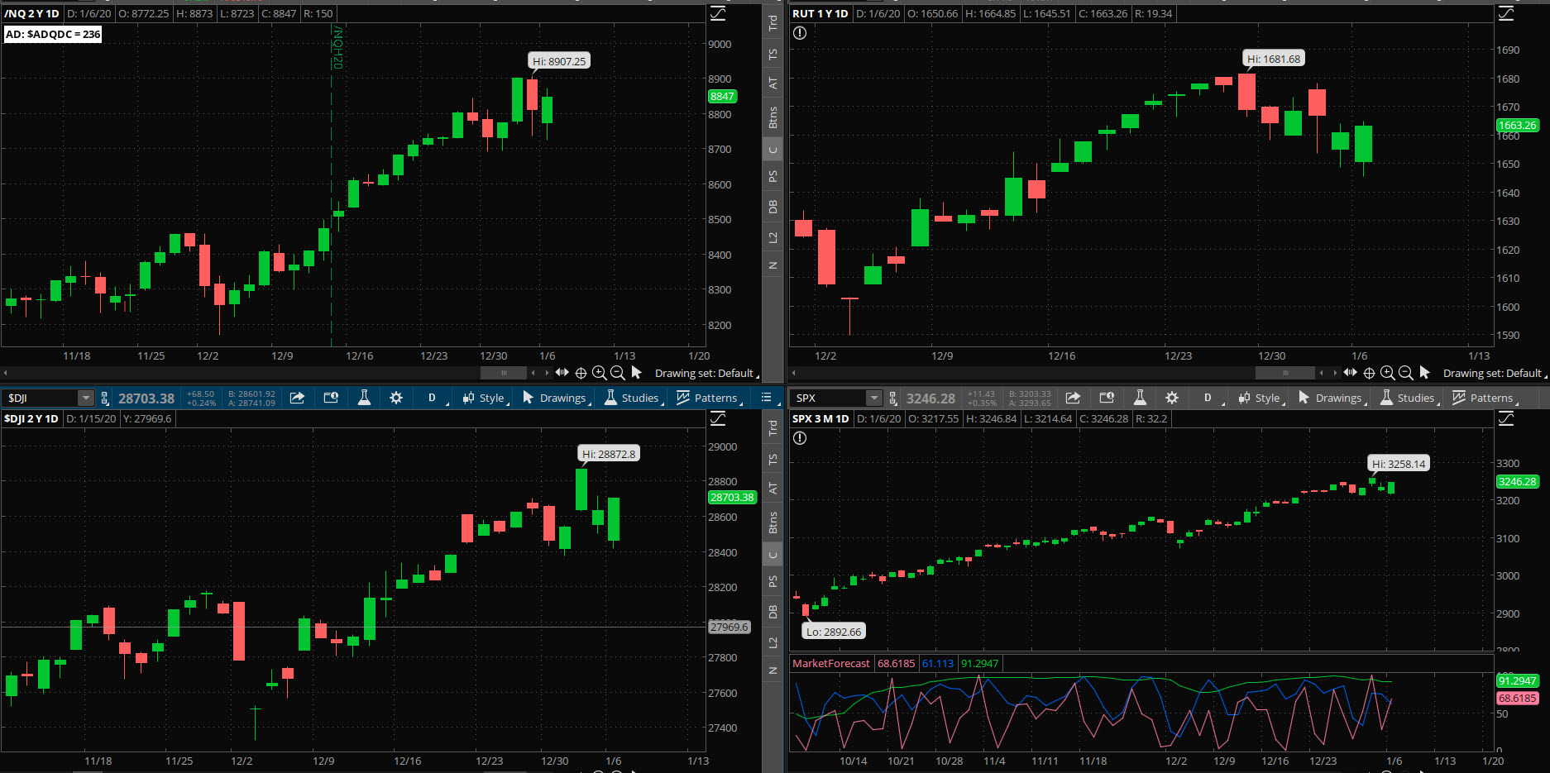Click the symbol link icon beside the $DJI field
The height and width of the screenshot is (773, 1550).
pos(104,398)
